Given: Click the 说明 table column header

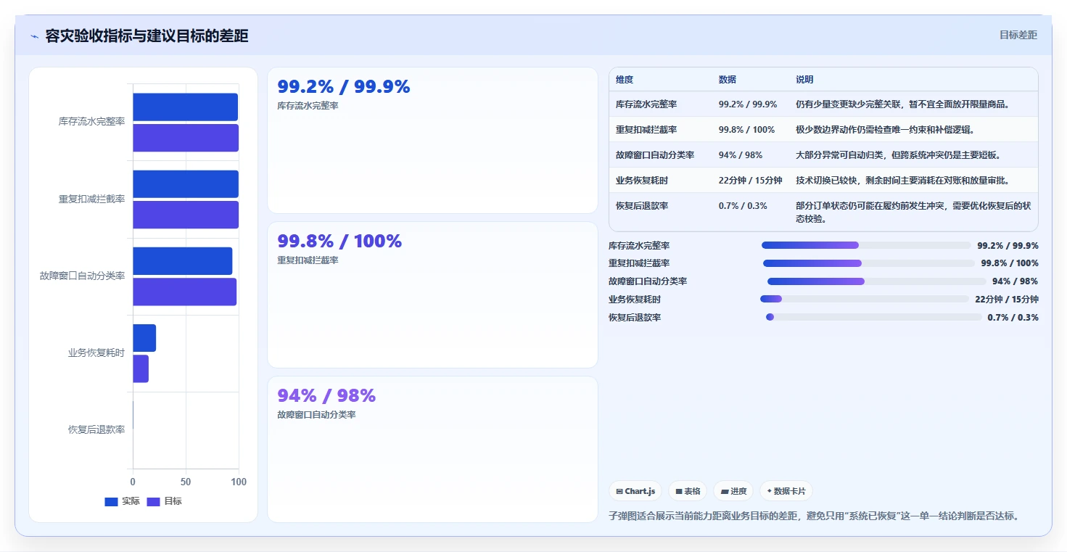Looking at the screenshot, I should [804, 79].
